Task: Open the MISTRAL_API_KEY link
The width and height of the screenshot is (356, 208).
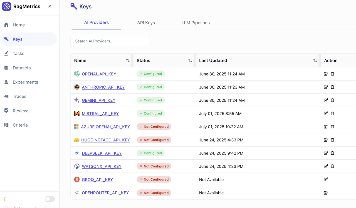Action: [100, 114]
